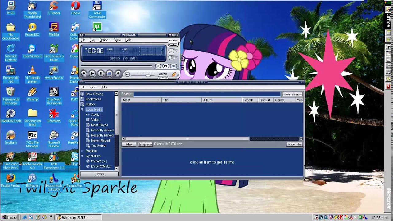Image resolution: width=393 pixels, height=221 pixels.
Task: Open Winamp main window Help menu
Action: tap(128, 40)
